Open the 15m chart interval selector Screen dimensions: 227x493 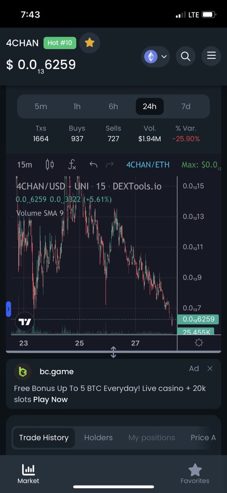[x=24, y=165]
